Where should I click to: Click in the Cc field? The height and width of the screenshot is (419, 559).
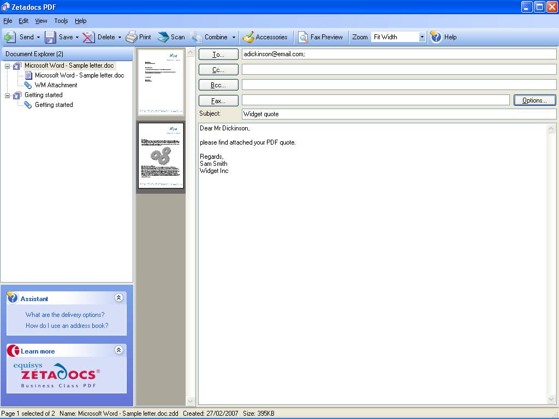399,69
